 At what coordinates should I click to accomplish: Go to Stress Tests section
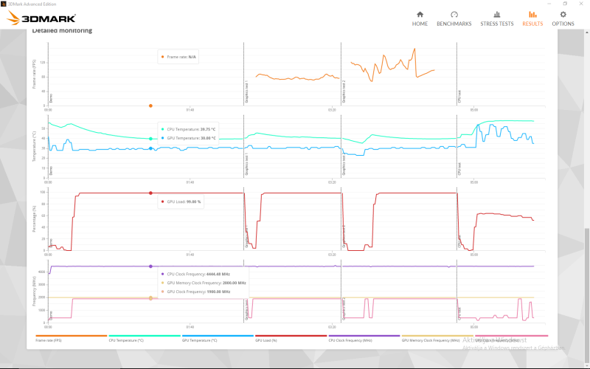[x=496, y=19]
